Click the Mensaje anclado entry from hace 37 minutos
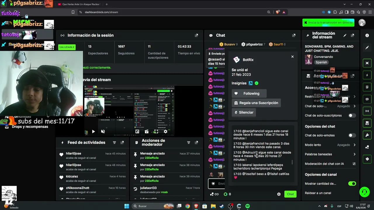The height and width of the screenshot is (210, 374). [x=166, y=155]
